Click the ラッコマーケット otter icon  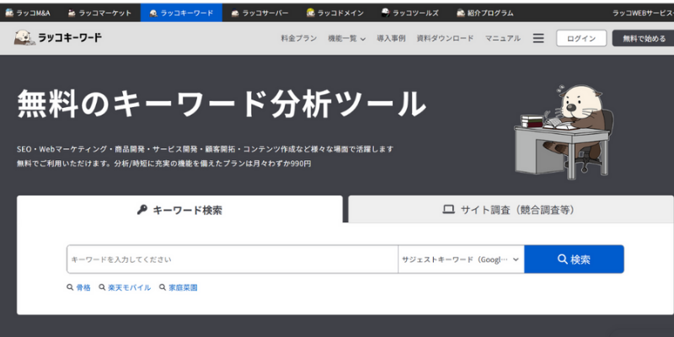point(72,13)
